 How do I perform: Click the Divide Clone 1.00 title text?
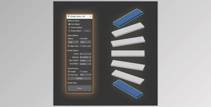click(x=77, y=16)
